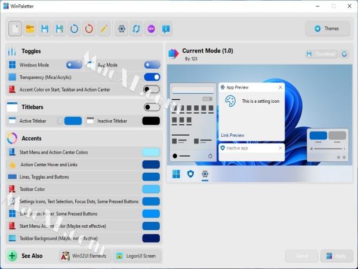This screenshot has width=358, height=269.
Task: Click the refresh preview icon beside Thumbnail
Action: [344, 54]
